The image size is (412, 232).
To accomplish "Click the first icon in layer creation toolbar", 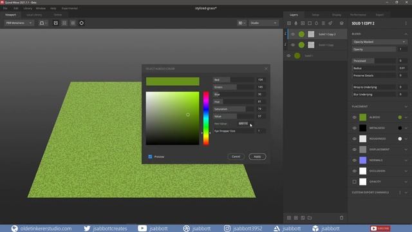I will (x=289, y=23).
